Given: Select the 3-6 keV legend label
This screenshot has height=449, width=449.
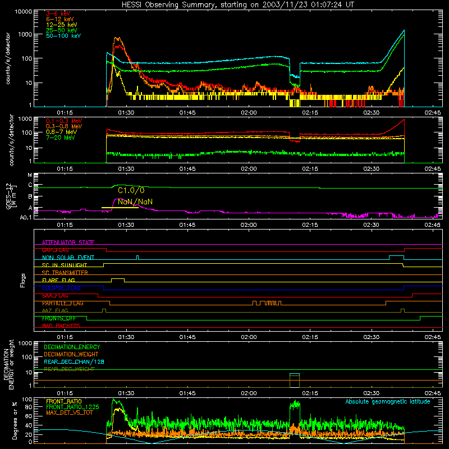Looking at the screenshot, I should coord(58,13).
